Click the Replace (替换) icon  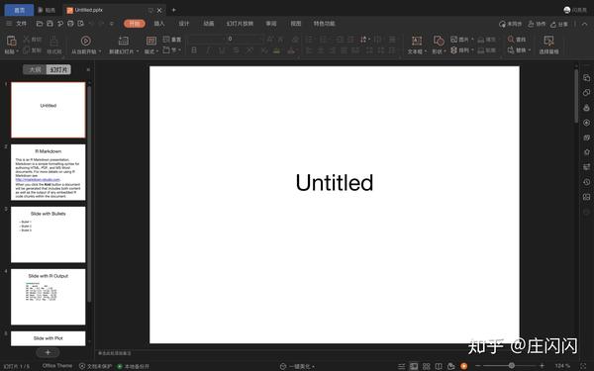click(x=511, y=50)
